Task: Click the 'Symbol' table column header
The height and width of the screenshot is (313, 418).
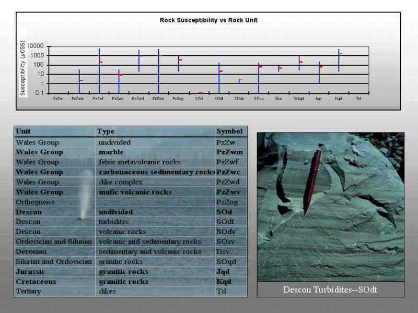Action: click(229, 131)
